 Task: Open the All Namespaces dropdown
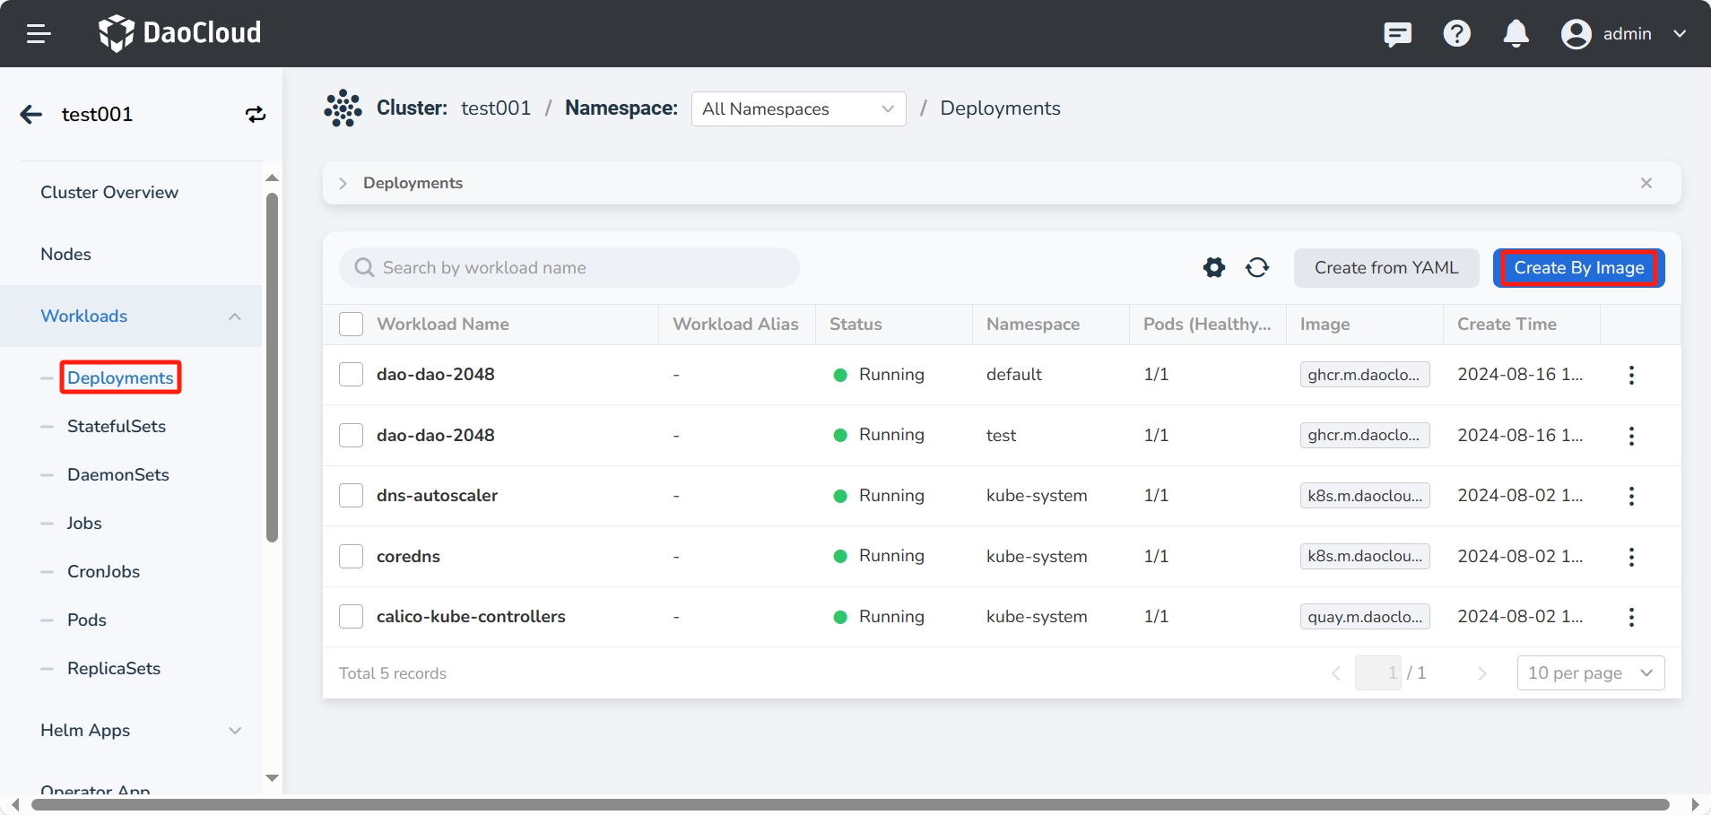798,109
